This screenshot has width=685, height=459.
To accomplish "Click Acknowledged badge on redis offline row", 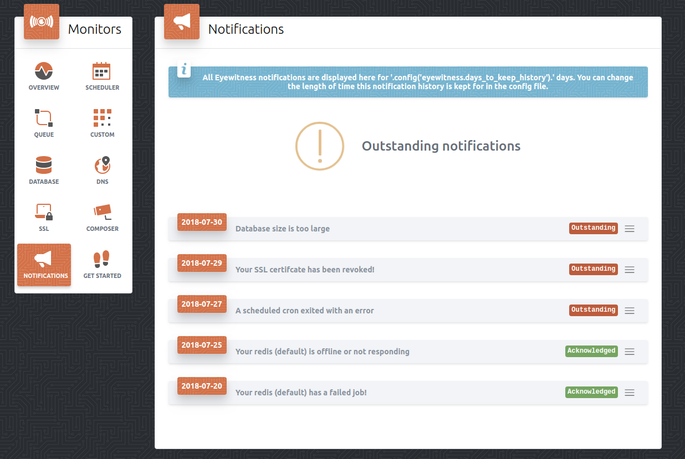I will pyautogui.click(x=591, y=351).
